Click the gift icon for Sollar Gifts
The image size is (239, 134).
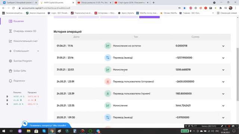point(10,71)
